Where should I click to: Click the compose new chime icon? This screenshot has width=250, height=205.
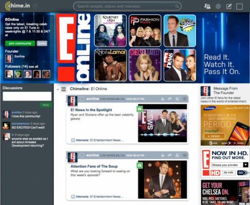coord(229,7)
